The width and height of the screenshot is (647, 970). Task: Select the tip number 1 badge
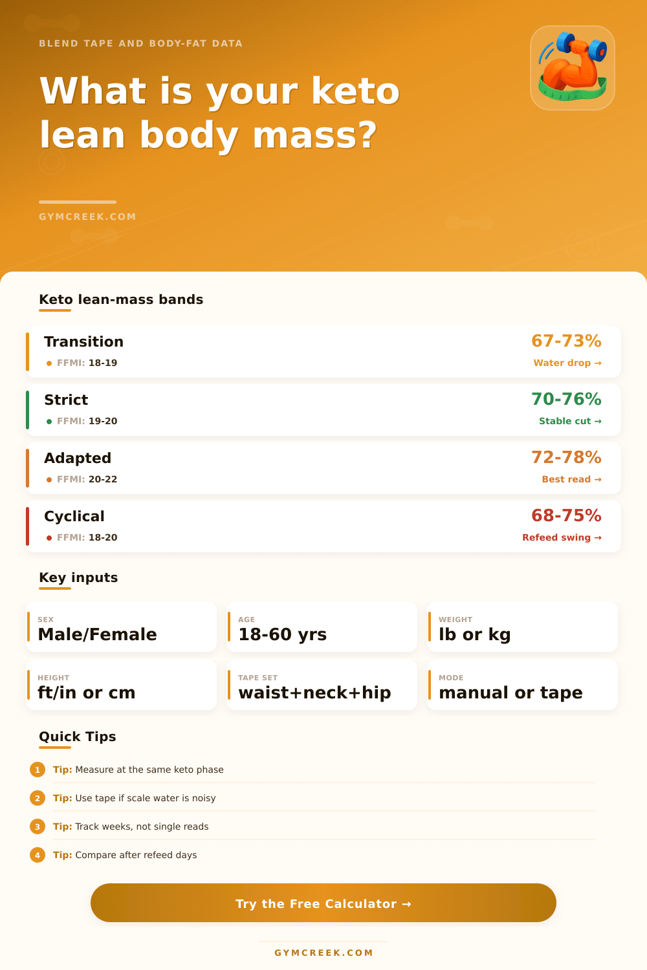(x=38, y=770)
